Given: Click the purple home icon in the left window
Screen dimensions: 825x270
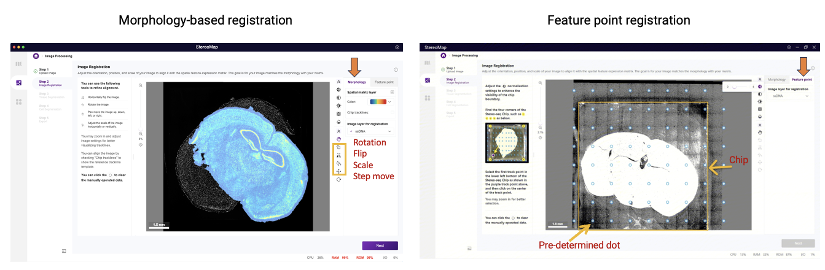Looking at the screenshot, I should [x=36, y=56].
